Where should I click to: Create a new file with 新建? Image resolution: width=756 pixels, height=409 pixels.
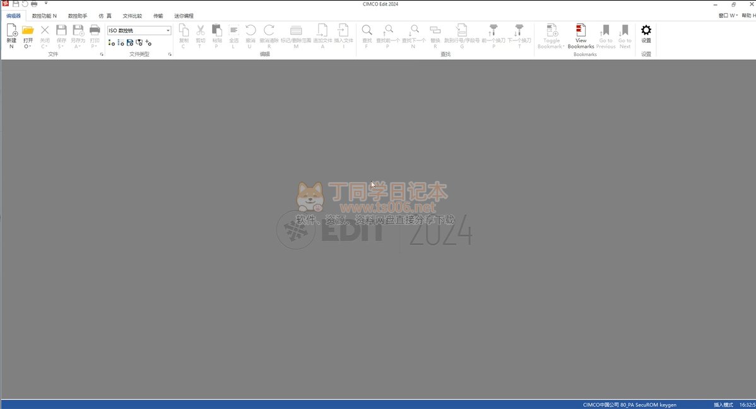11,36
